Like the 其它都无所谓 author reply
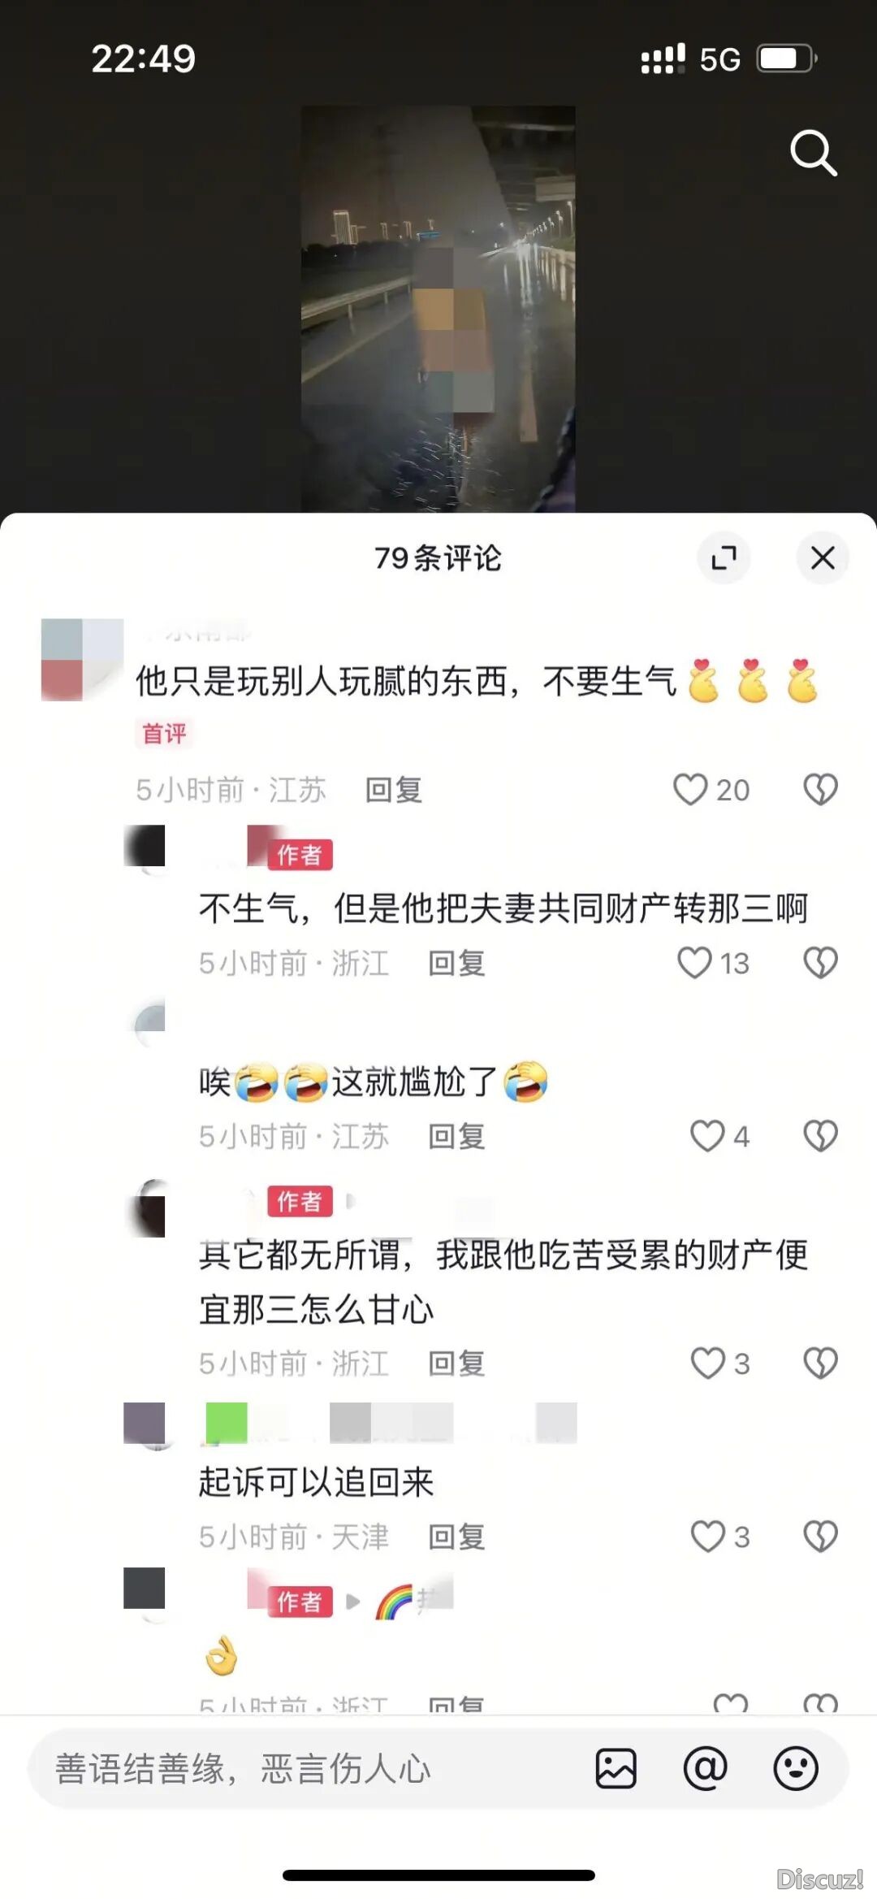Viewport: 877px width, 1899px height. click(706, 1364)
